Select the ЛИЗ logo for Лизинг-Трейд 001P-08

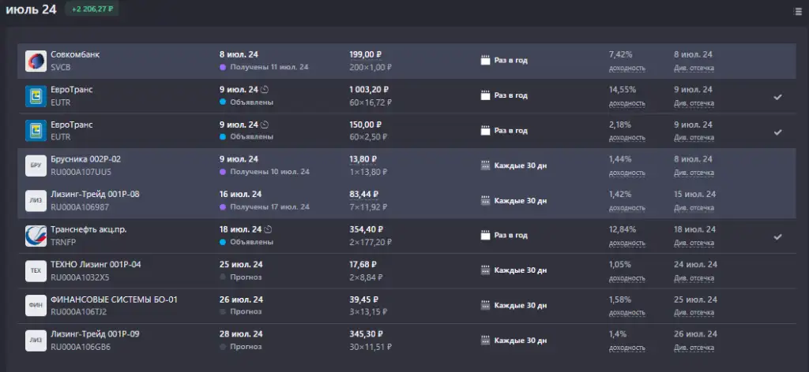[x=36, y=201]
